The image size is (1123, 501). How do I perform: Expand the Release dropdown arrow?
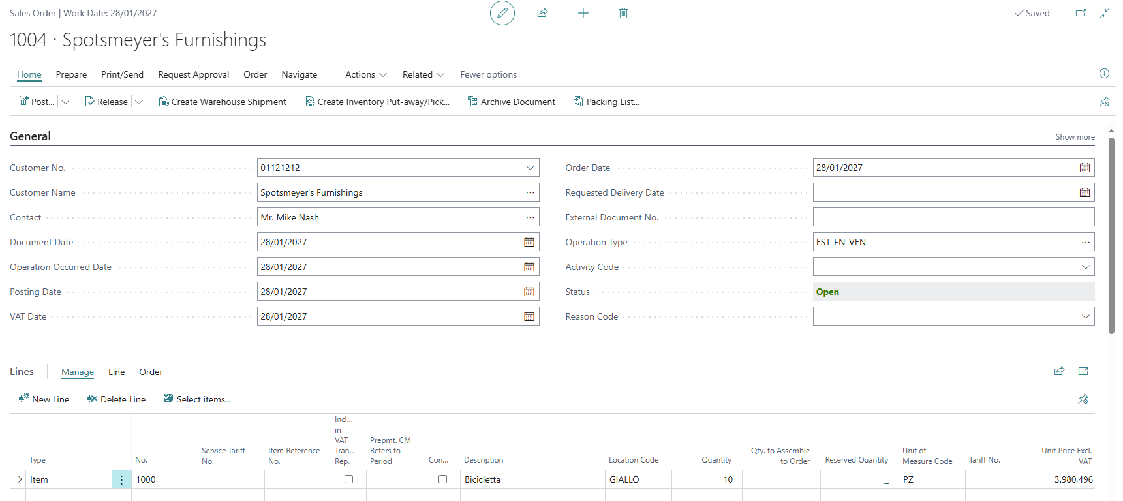point(138,102)
